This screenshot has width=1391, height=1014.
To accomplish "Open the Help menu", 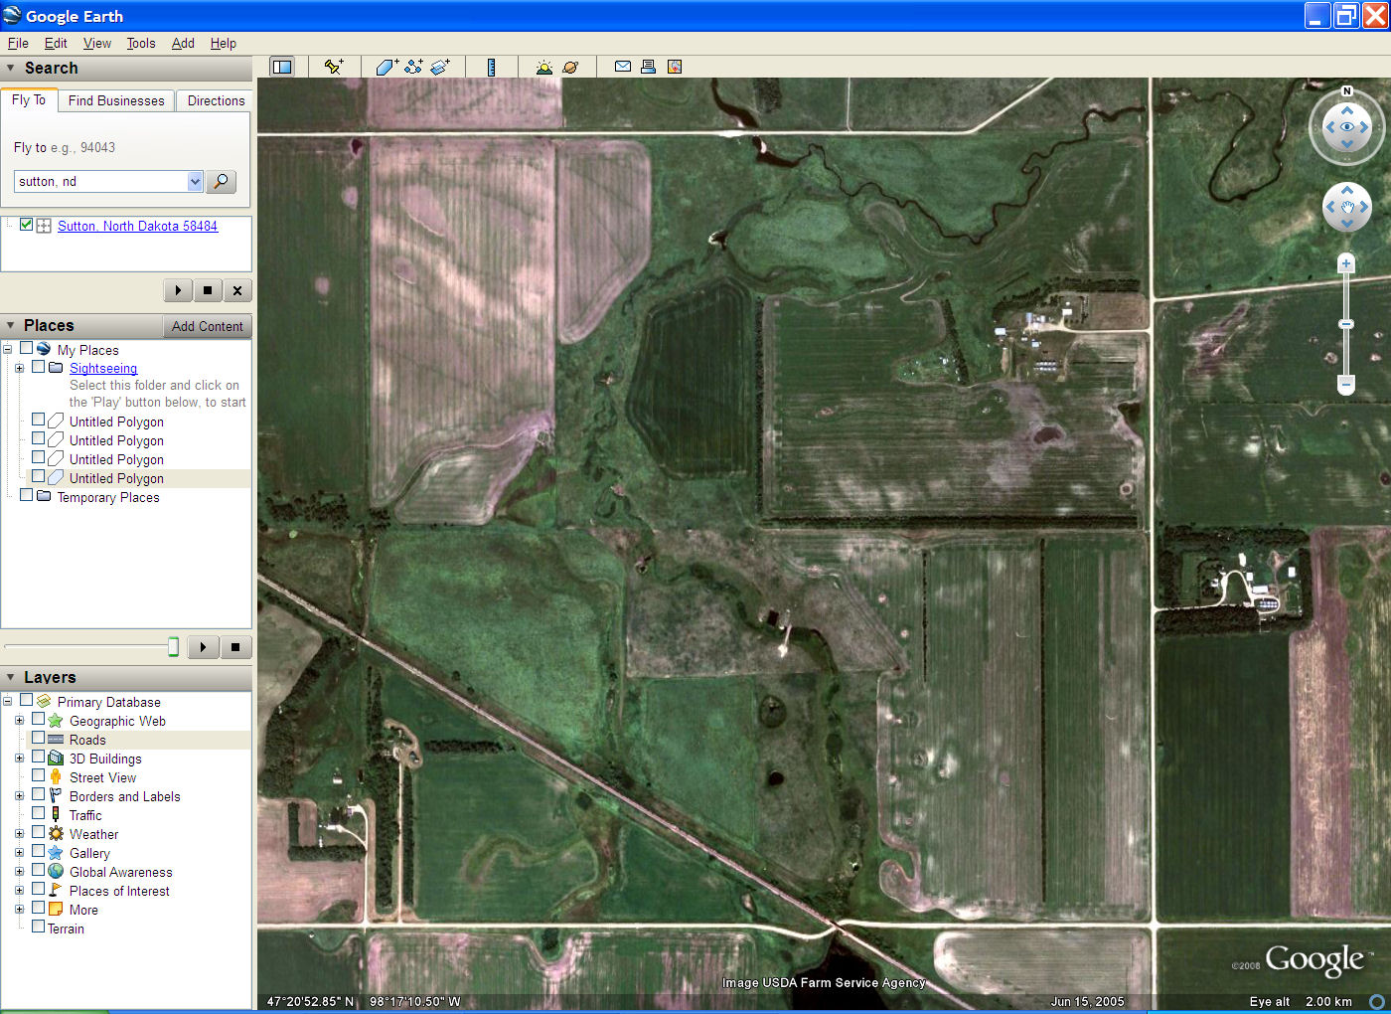I will click(x=224, y=43).
